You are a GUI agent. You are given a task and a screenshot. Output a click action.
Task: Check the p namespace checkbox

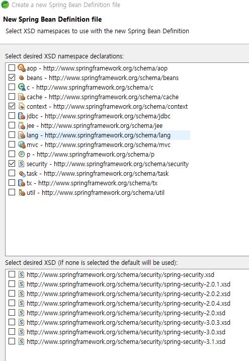[12, 154]
